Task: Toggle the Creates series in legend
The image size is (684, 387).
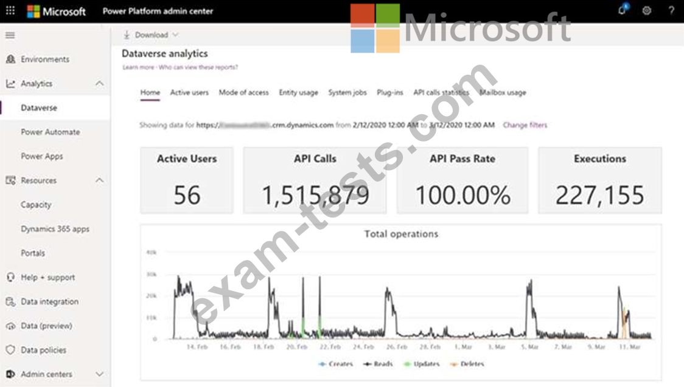Action: [335, 364]
